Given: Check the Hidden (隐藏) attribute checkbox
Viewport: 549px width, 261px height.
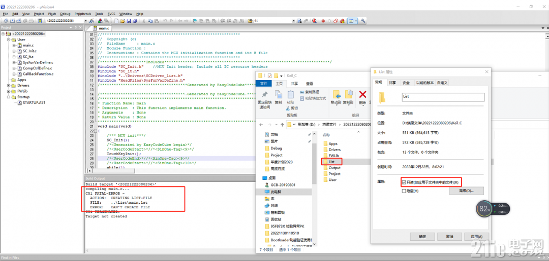Looking at the screenshot, I should [405, 191].
